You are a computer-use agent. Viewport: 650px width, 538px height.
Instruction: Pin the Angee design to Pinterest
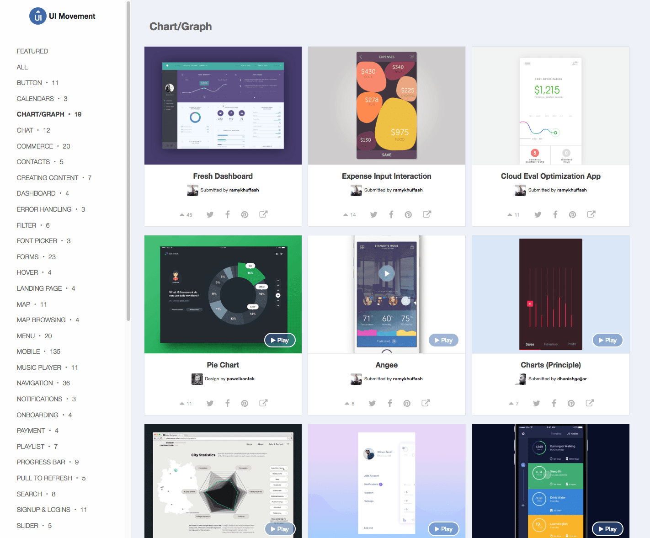coord(406,403)
